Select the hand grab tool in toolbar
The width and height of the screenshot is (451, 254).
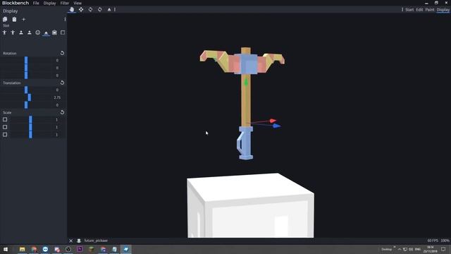(72, 9)
